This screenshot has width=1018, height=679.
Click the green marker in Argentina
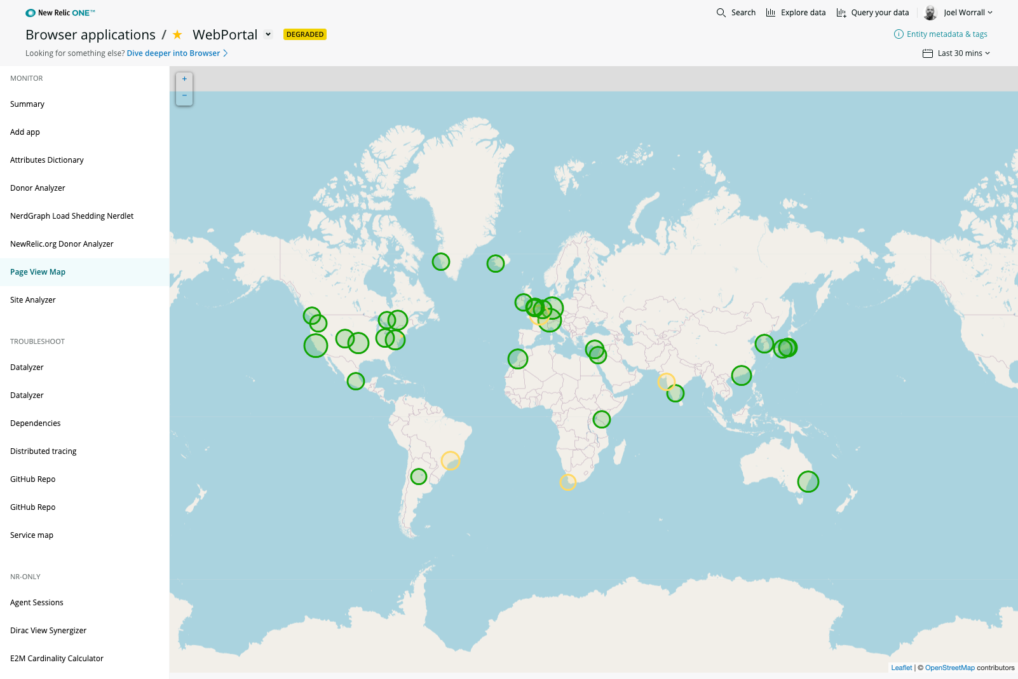pos(419,476)
